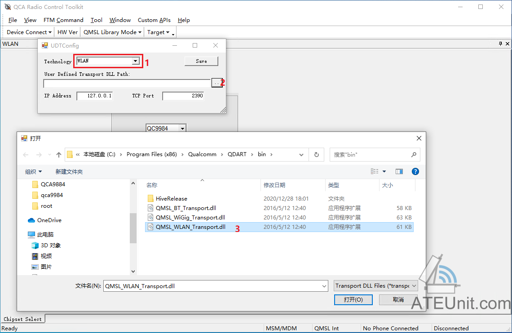Image resolution: width=512 pixels, height=333 pixels.
Task: Select 图片 in navigation pane
Action: pos(41,267)
